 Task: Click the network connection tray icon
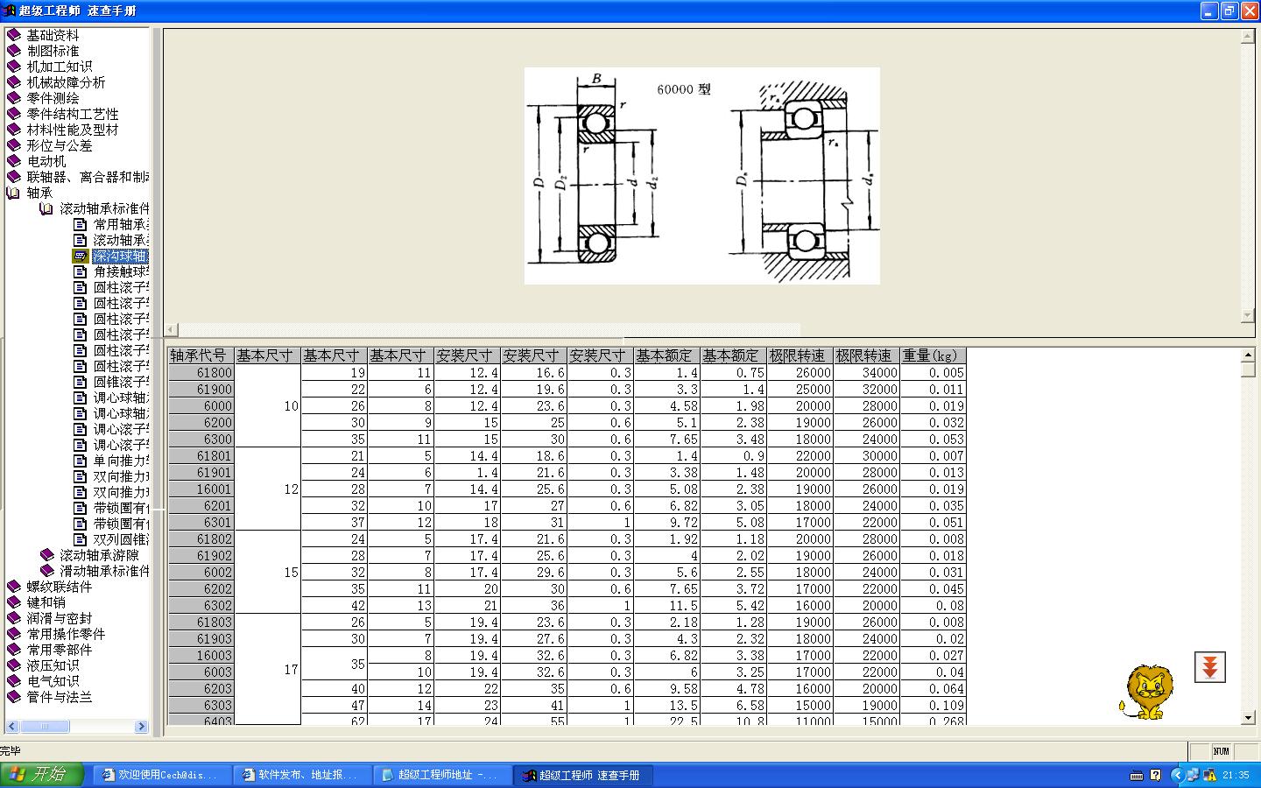(x=1194, y=775)
